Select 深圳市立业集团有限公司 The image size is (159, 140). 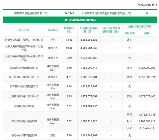[x=24, y=68]
